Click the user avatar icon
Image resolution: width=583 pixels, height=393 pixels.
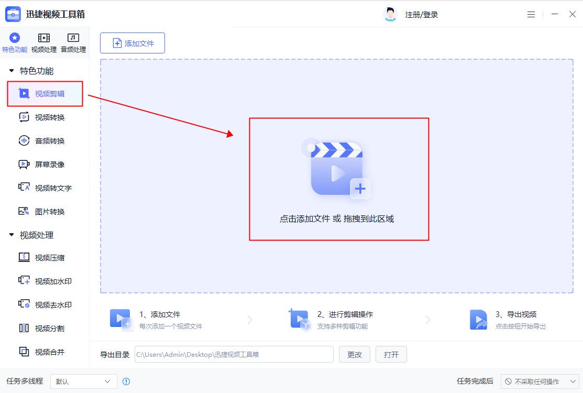click(390, 14)
